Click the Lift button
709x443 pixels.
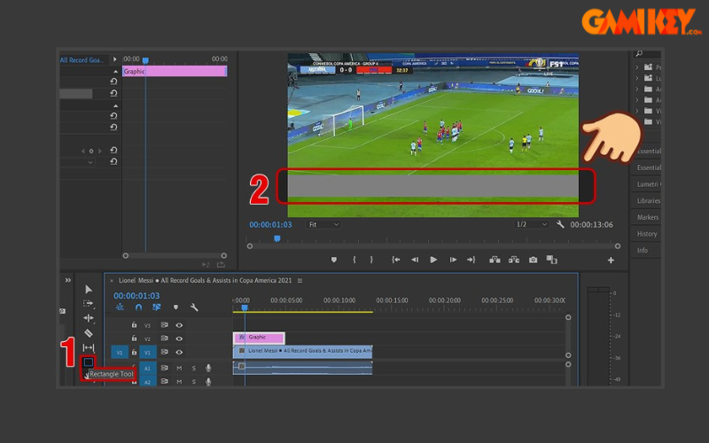pos(495,260)
